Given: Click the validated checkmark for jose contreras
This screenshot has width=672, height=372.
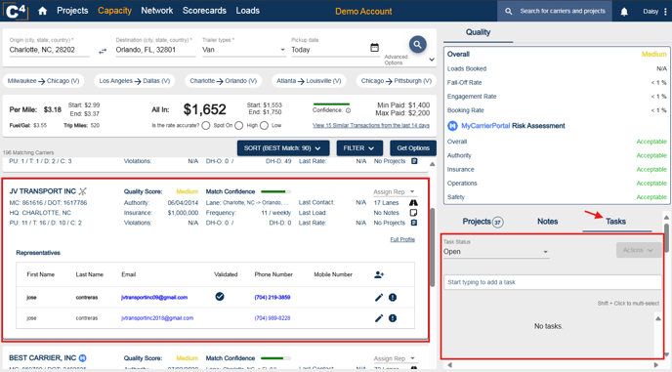Looking at the screenshot, I should tap(220, 297).
